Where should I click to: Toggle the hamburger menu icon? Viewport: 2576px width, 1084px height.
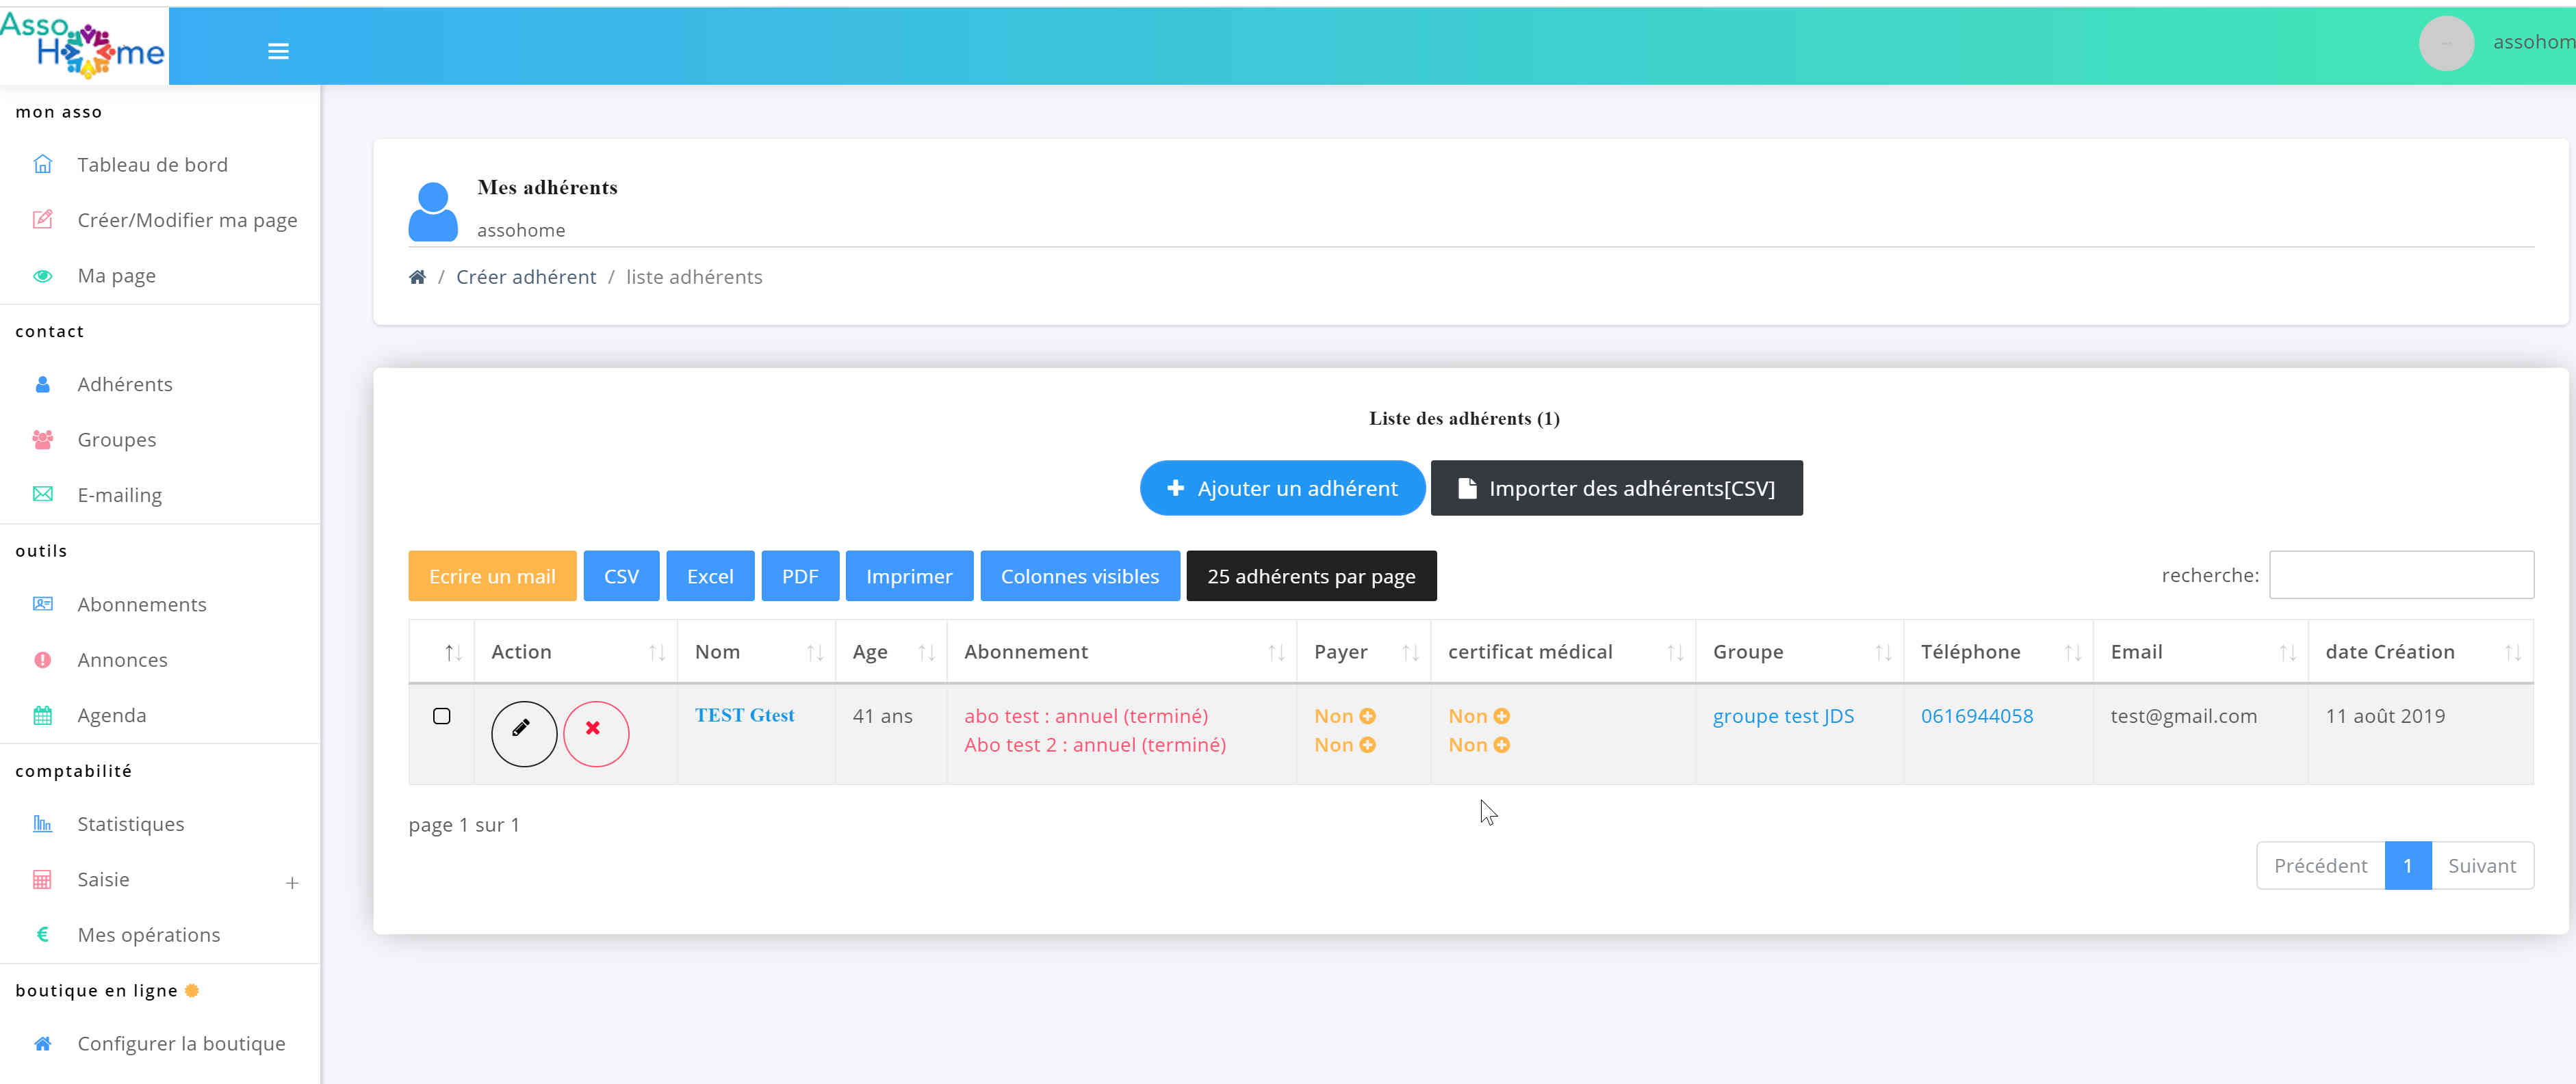(278, 51)
